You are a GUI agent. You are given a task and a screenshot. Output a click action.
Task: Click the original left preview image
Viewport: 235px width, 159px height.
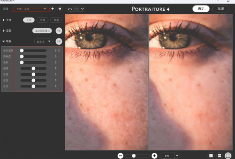[107, 82]
